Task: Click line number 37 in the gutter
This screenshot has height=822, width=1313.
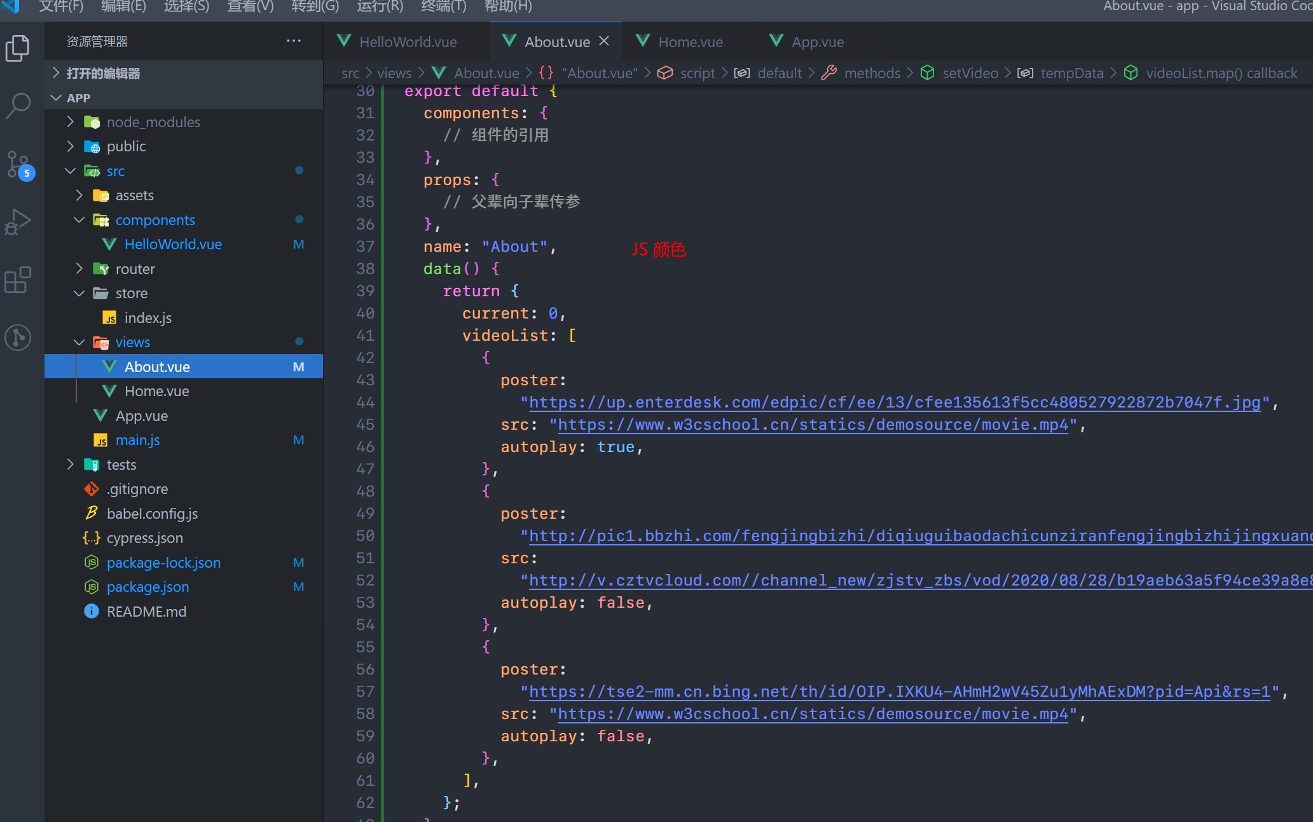Action: point(365,247)
